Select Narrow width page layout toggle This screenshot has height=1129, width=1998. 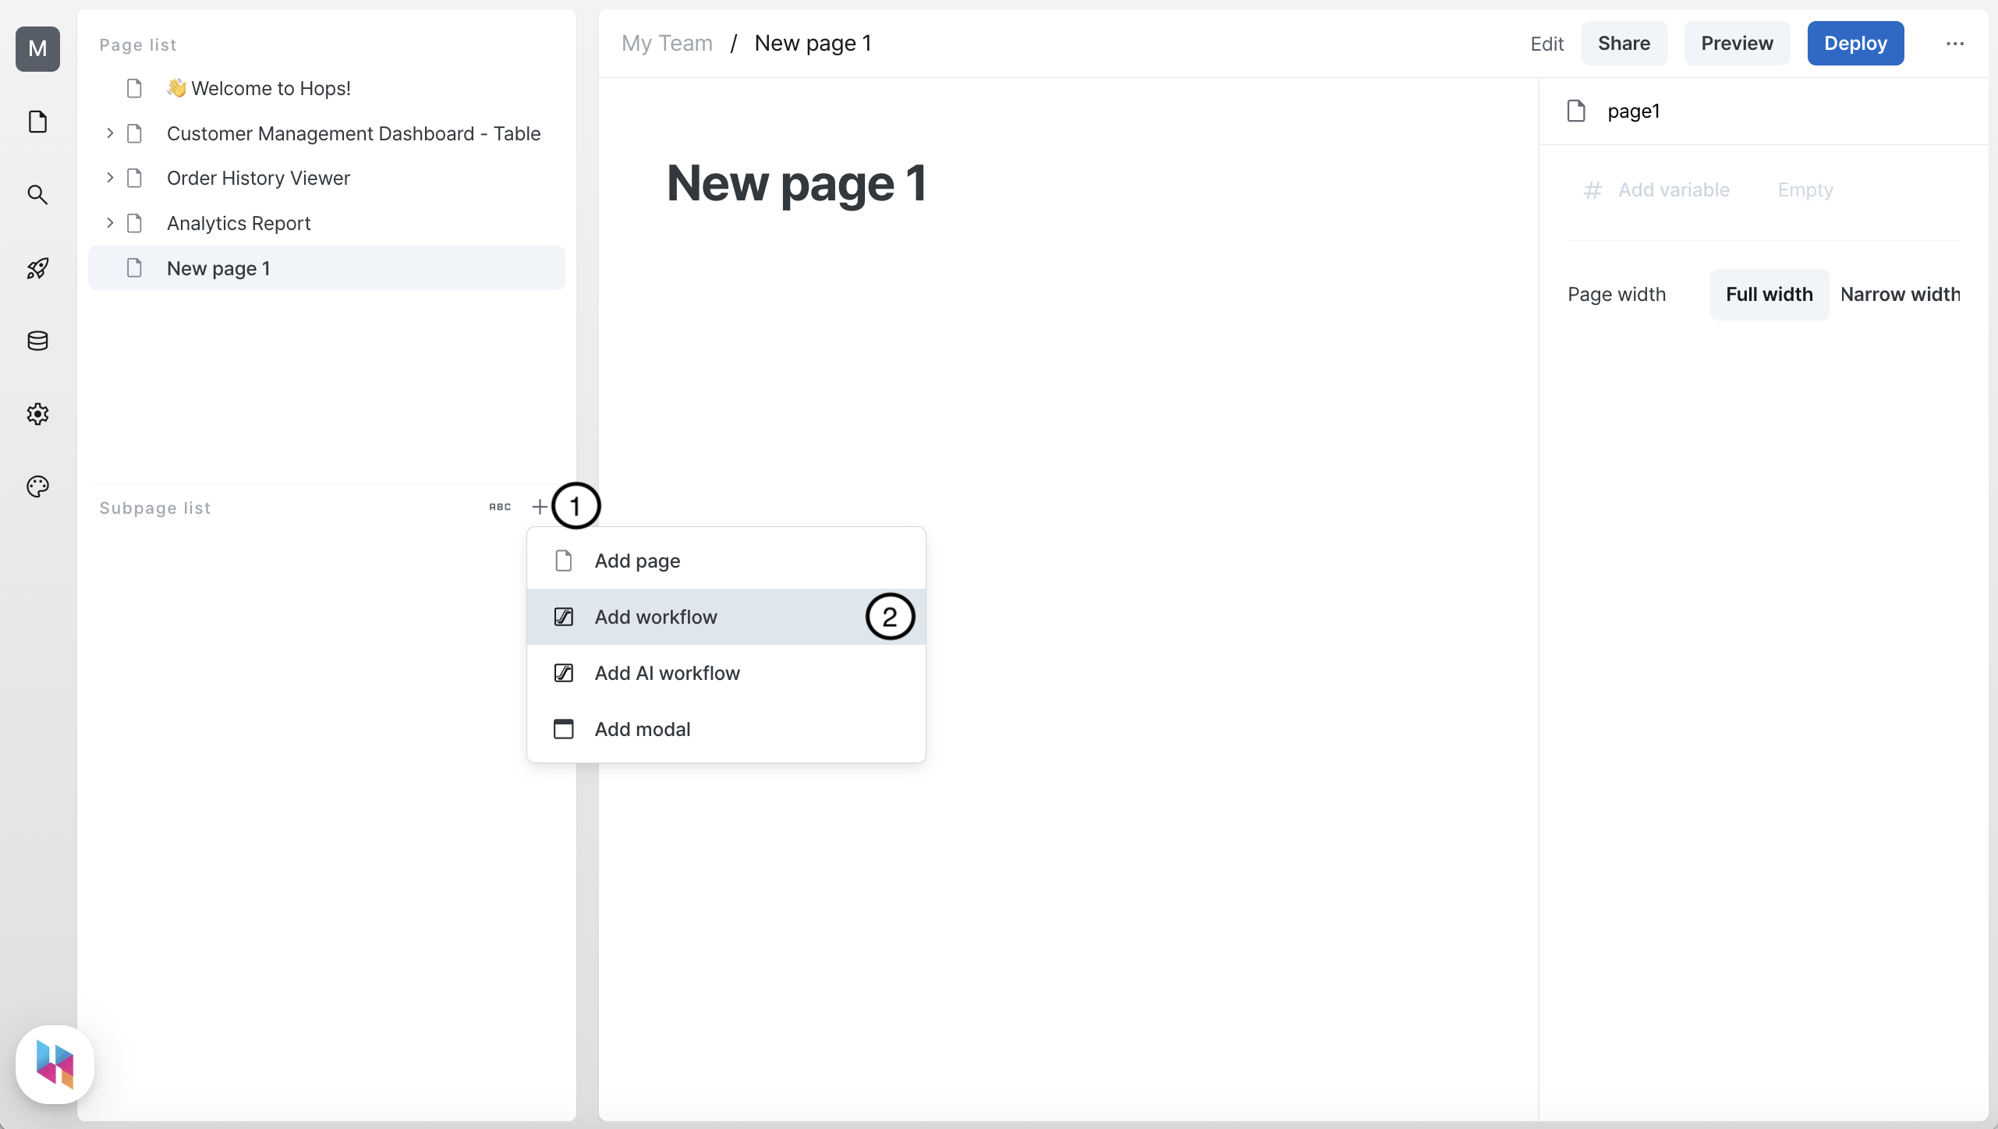(1901, 294)
